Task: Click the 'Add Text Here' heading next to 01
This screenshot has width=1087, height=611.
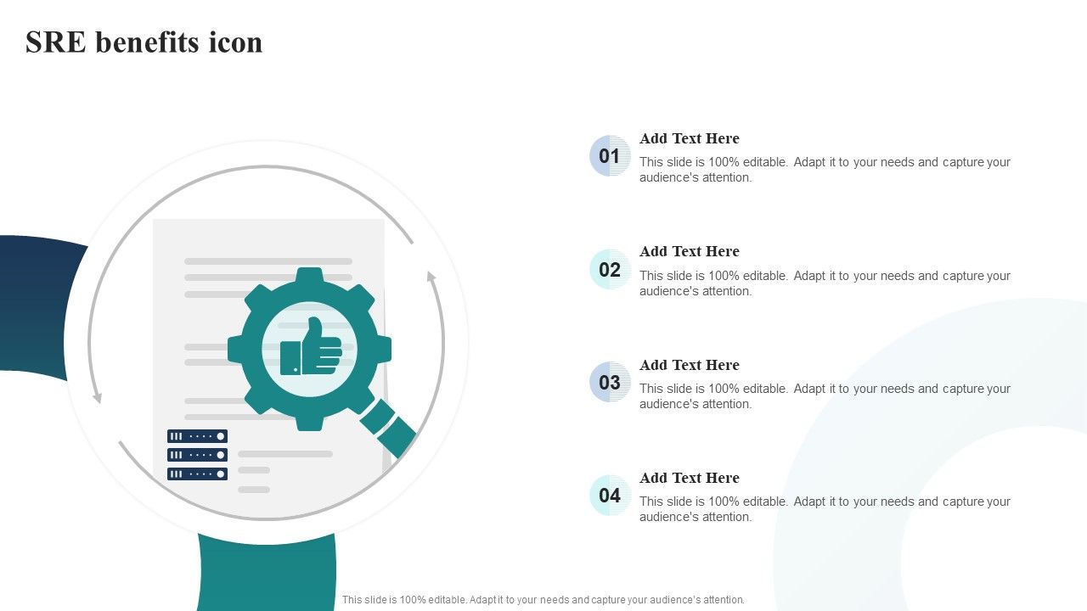Action: (x=690, y=138)
